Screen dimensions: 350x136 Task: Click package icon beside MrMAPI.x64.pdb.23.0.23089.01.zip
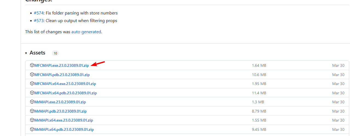pyautogui.click(x=32, y=129)
